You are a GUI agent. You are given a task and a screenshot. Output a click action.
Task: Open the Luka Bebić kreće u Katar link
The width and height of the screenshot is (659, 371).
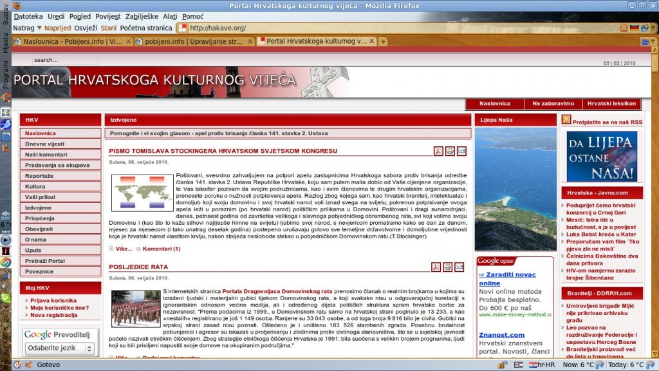point(601,234)
